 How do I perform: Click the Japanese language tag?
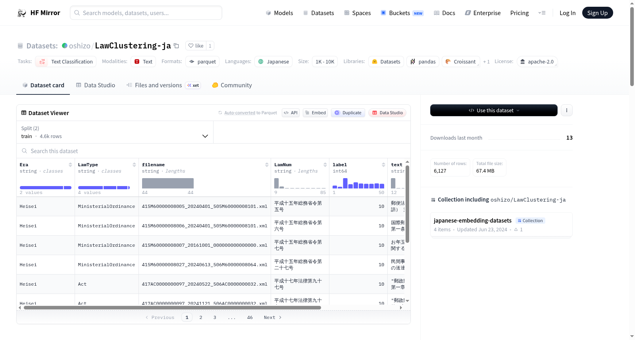[273, 62]
